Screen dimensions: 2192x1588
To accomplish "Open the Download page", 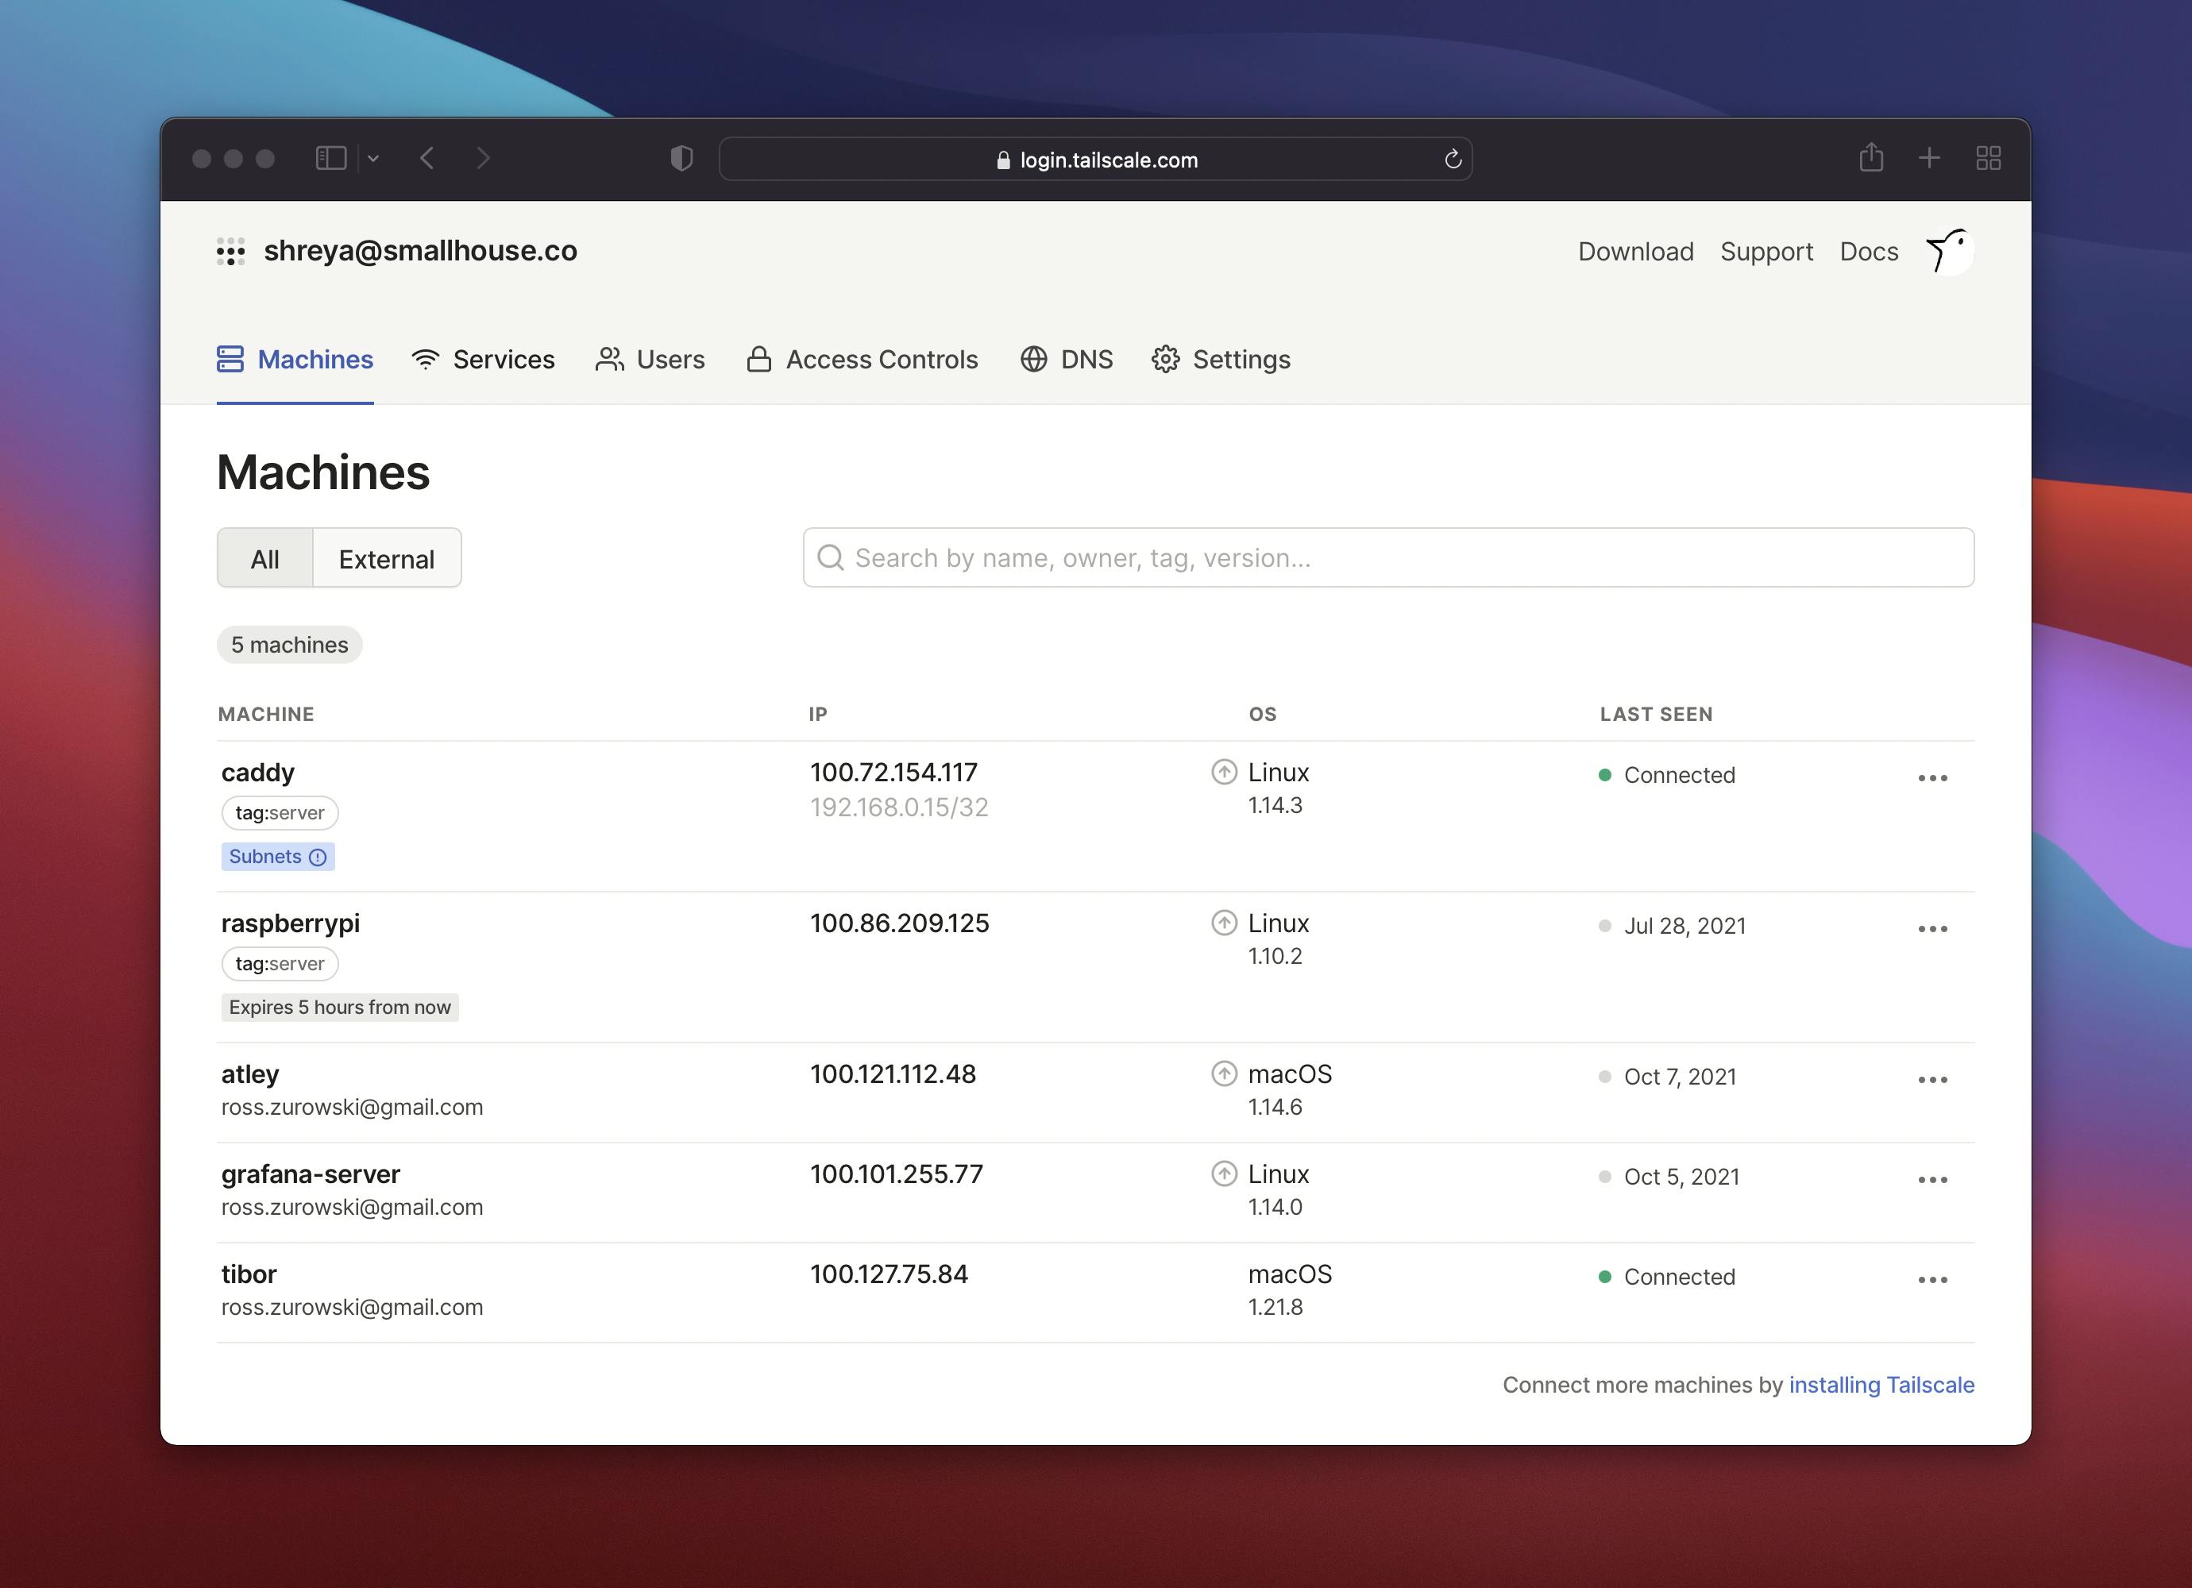I will pyautogui.click(x=1635, y=251).
